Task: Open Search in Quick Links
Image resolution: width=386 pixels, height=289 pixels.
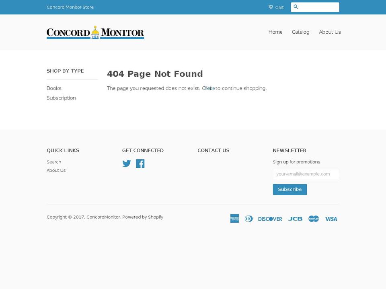Action: pyautogui.click(x=54, y=162)
